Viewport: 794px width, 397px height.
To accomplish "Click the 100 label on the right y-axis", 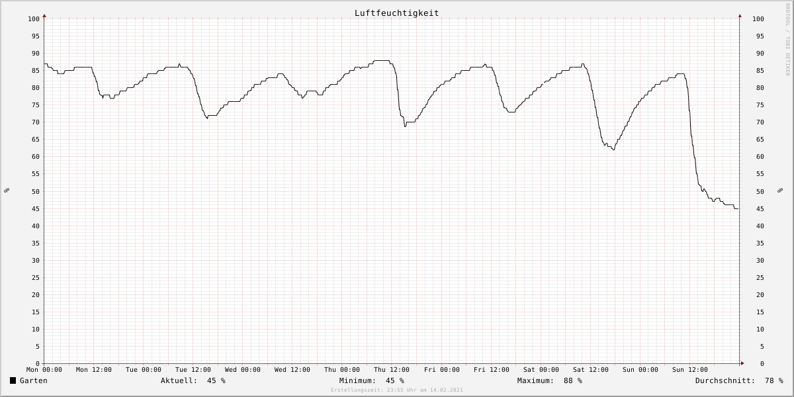I will tap(758, 19).
